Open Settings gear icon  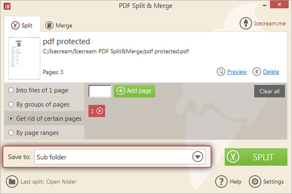click(x=255, y=182)
